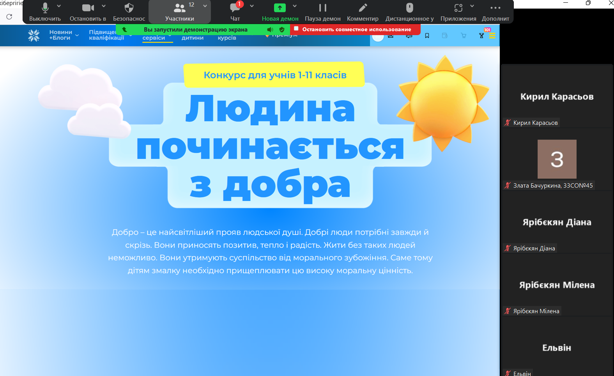The width and height of the screenshot is (614, 376).
Task: Expand the chat options chevron
Action: point(252,6)
